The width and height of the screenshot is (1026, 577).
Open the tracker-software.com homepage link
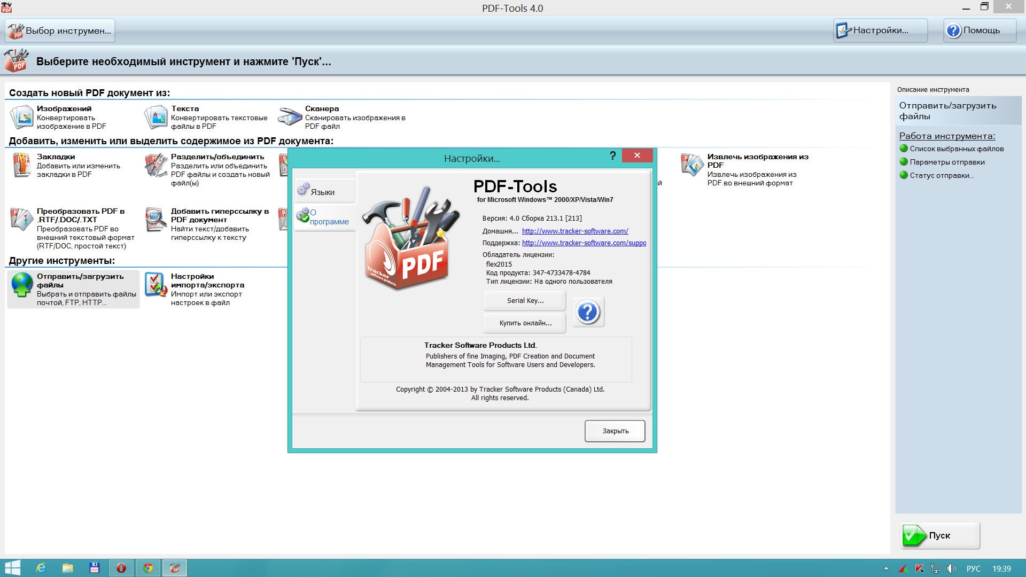click(x=575, y=231)
